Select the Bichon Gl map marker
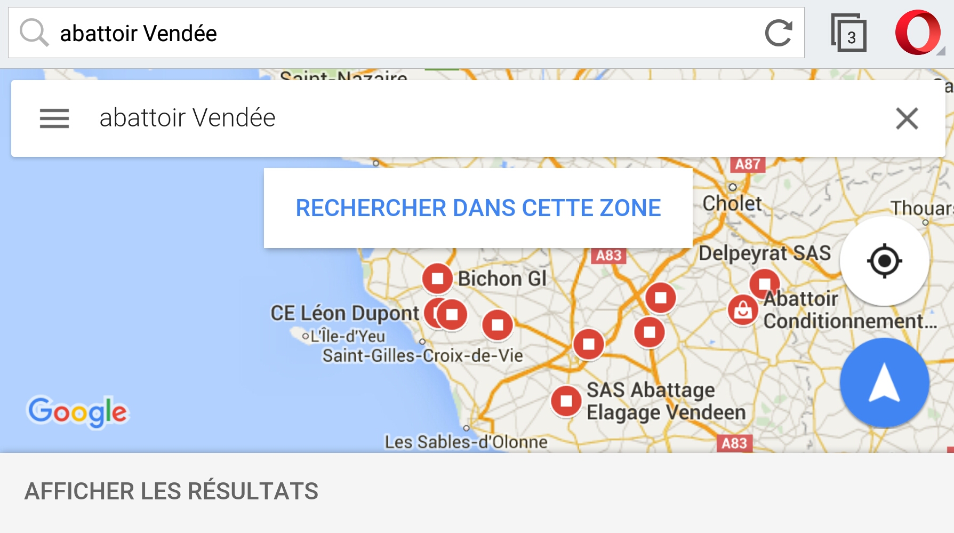Viewport: 954px width, 533px height. point(438,279)
